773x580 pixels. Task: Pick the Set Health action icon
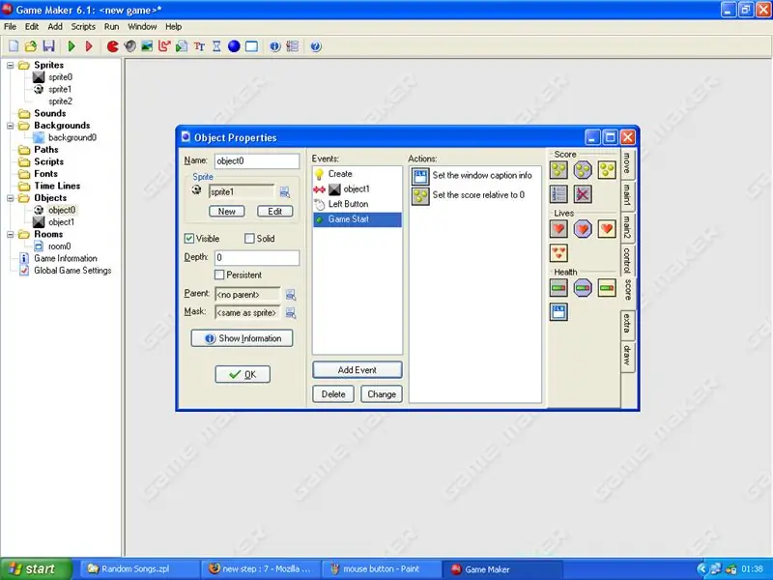(558, 287)
